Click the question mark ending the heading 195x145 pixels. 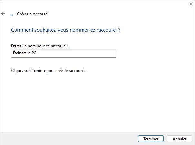pyautogui.click(x=119, y=30)
